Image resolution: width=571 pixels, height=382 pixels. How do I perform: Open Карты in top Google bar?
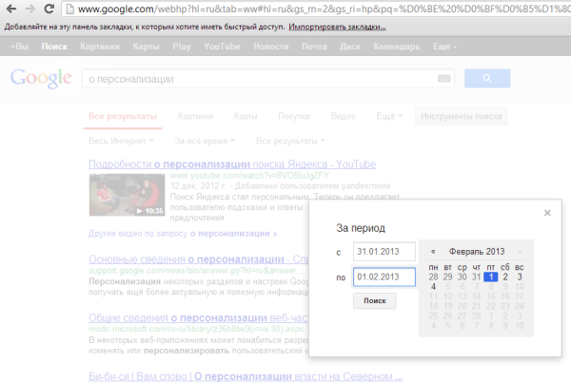tap(146, 47)
